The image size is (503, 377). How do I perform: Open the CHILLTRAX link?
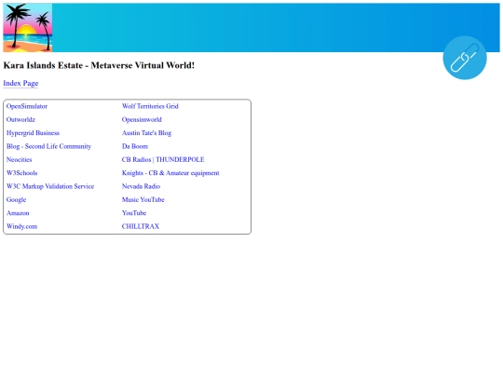click(x=141, y=226)
